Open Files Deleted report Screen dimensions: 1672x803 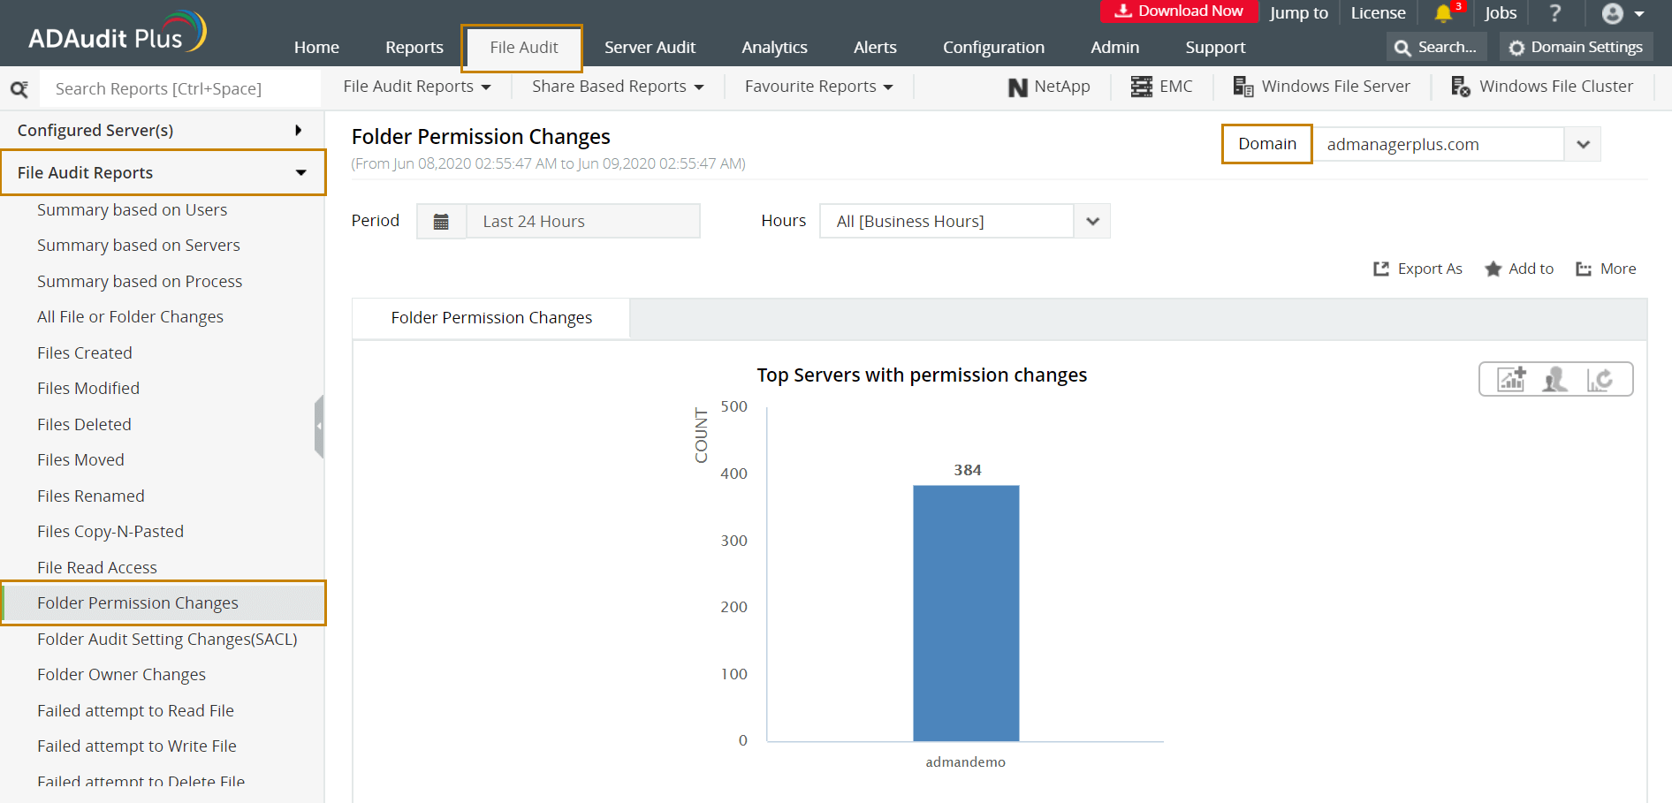[x=84, y=425]
